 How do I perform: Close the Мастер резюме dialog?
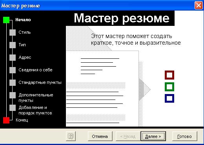(x=199, y=5)
